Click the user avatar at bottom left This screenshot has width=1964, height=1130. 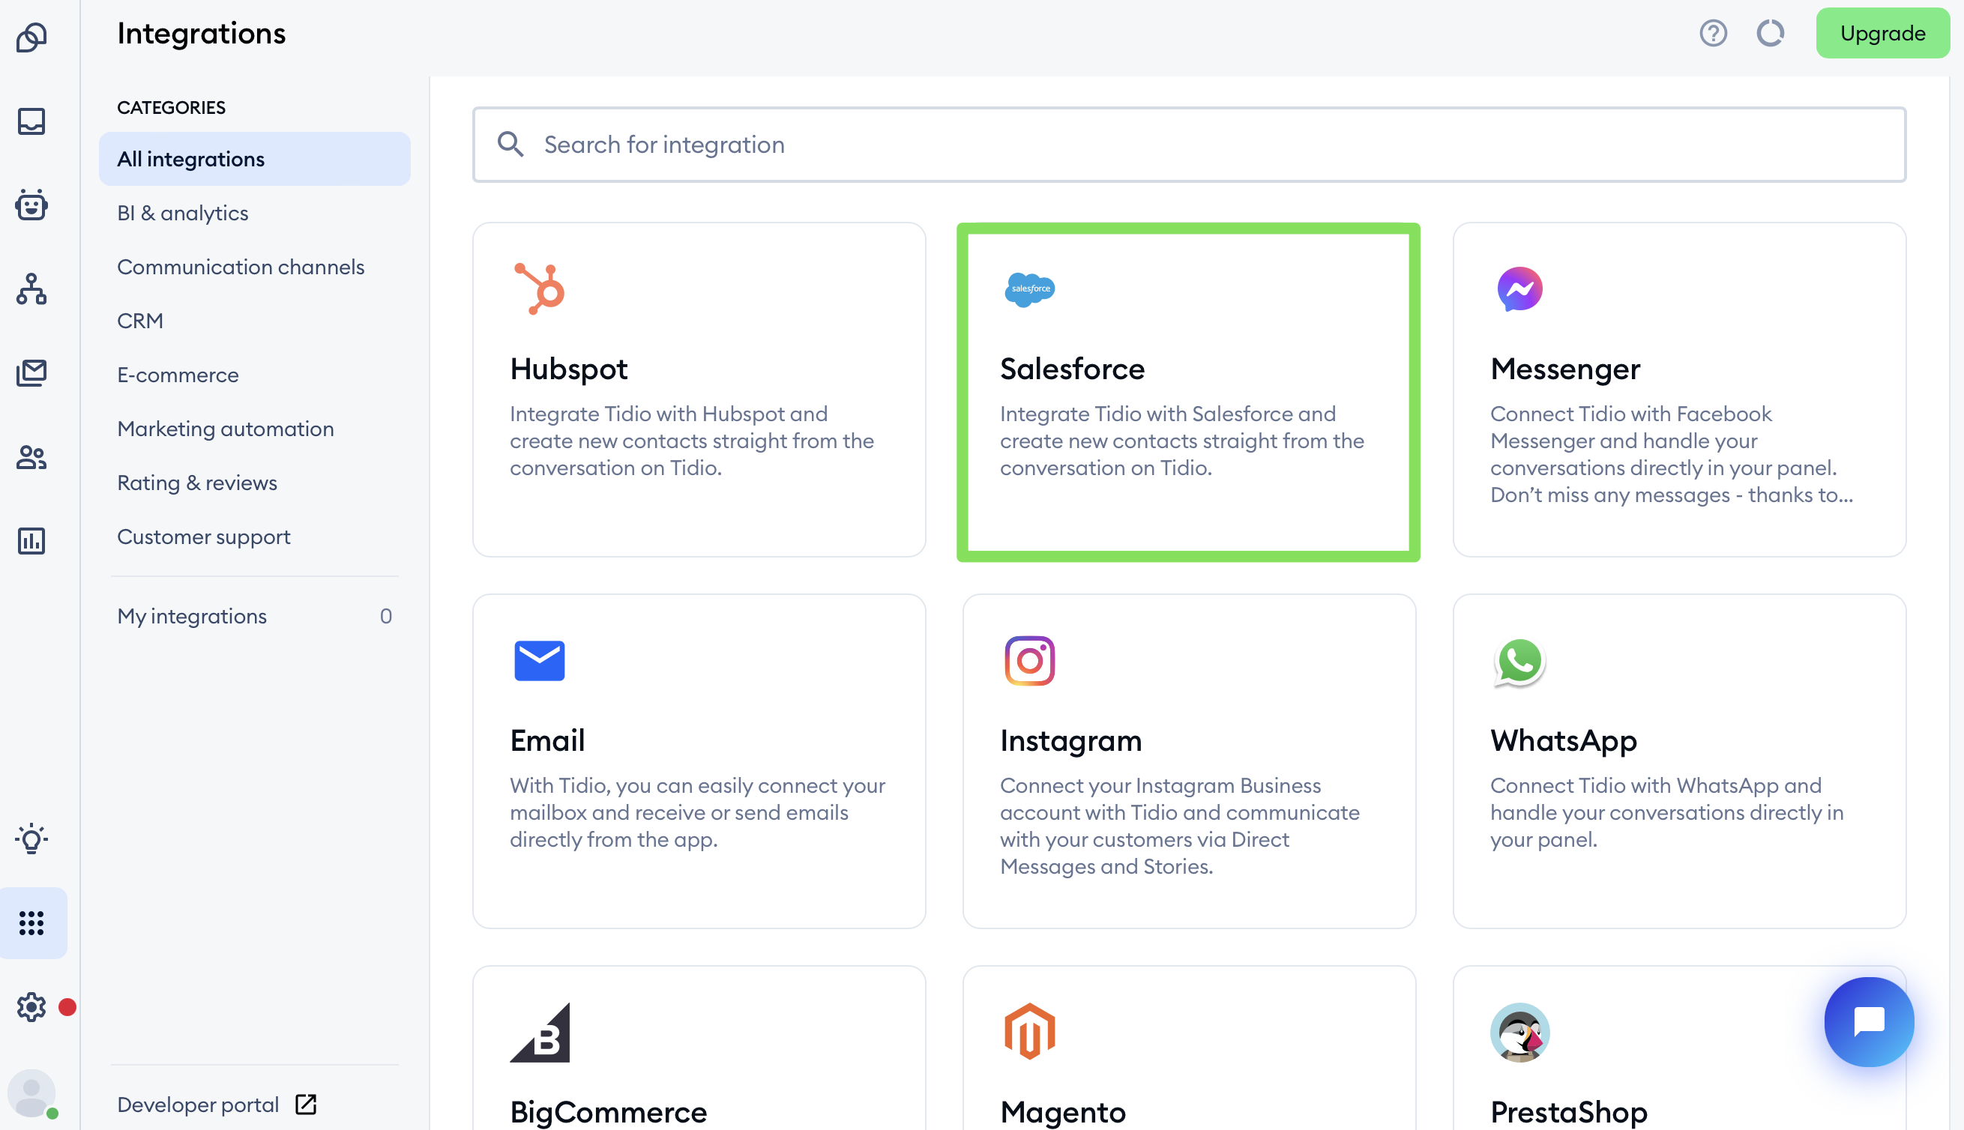pyautogui.click(x=31, y=1093)
